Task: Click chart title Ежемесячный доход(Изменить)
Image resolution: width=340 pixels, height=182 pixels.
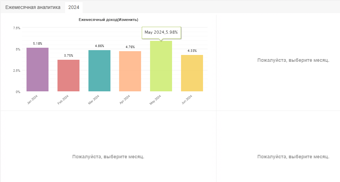Action: tap(108, 20)
